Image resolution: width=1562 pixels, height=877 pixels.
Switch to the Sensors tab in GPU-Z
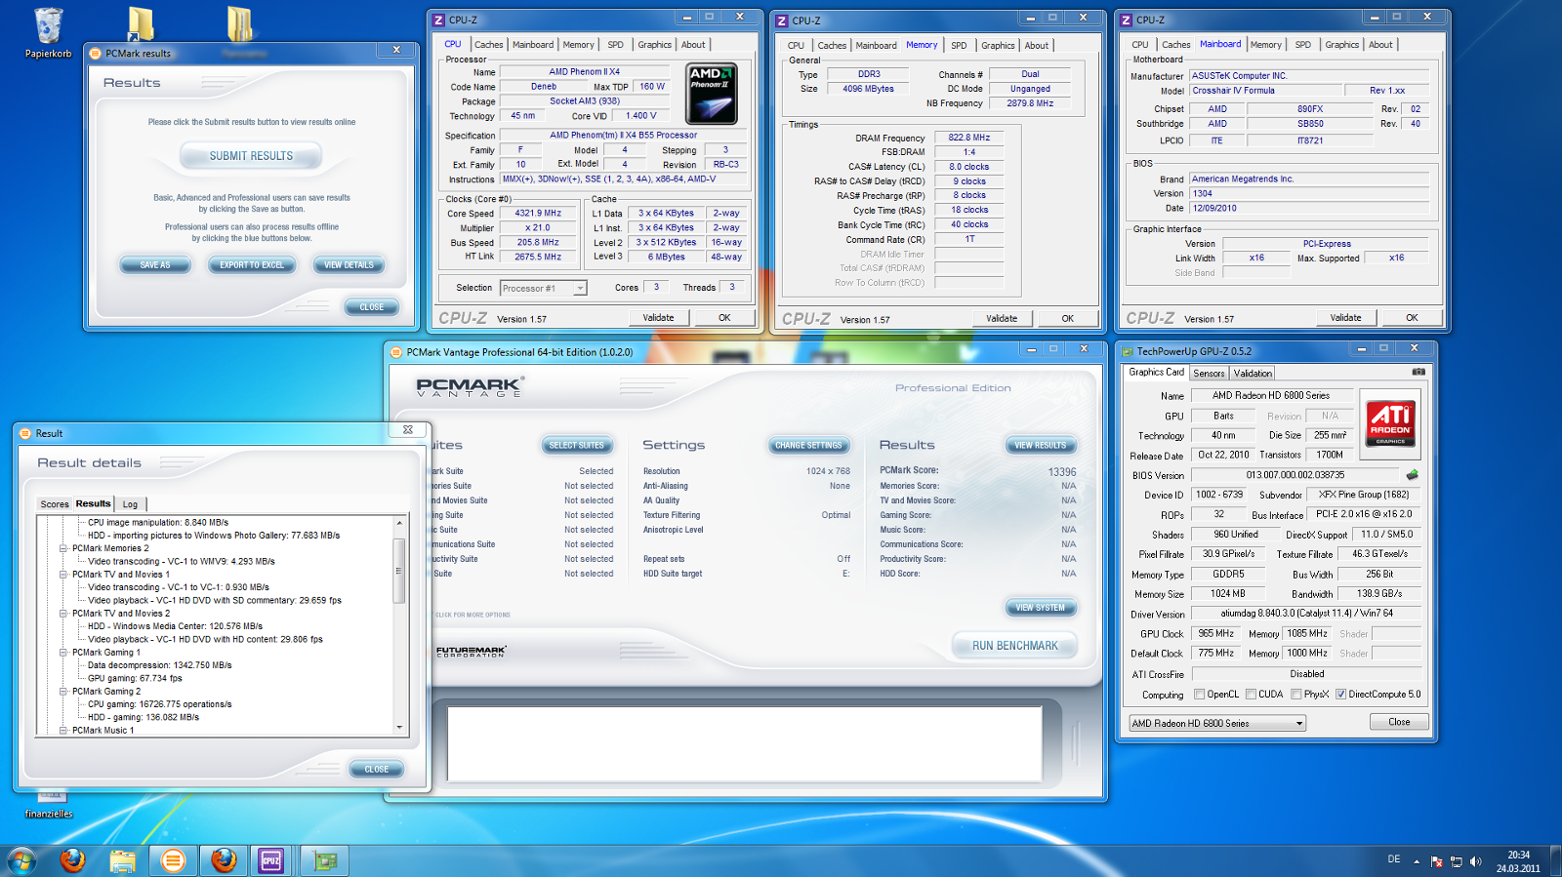point(1209,374)
